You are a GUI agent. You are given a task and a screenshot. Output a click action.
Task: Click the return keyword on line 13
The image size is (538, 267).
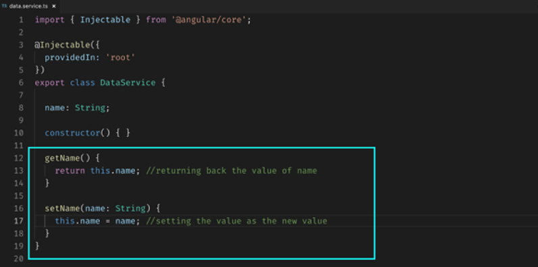(70, 171)
